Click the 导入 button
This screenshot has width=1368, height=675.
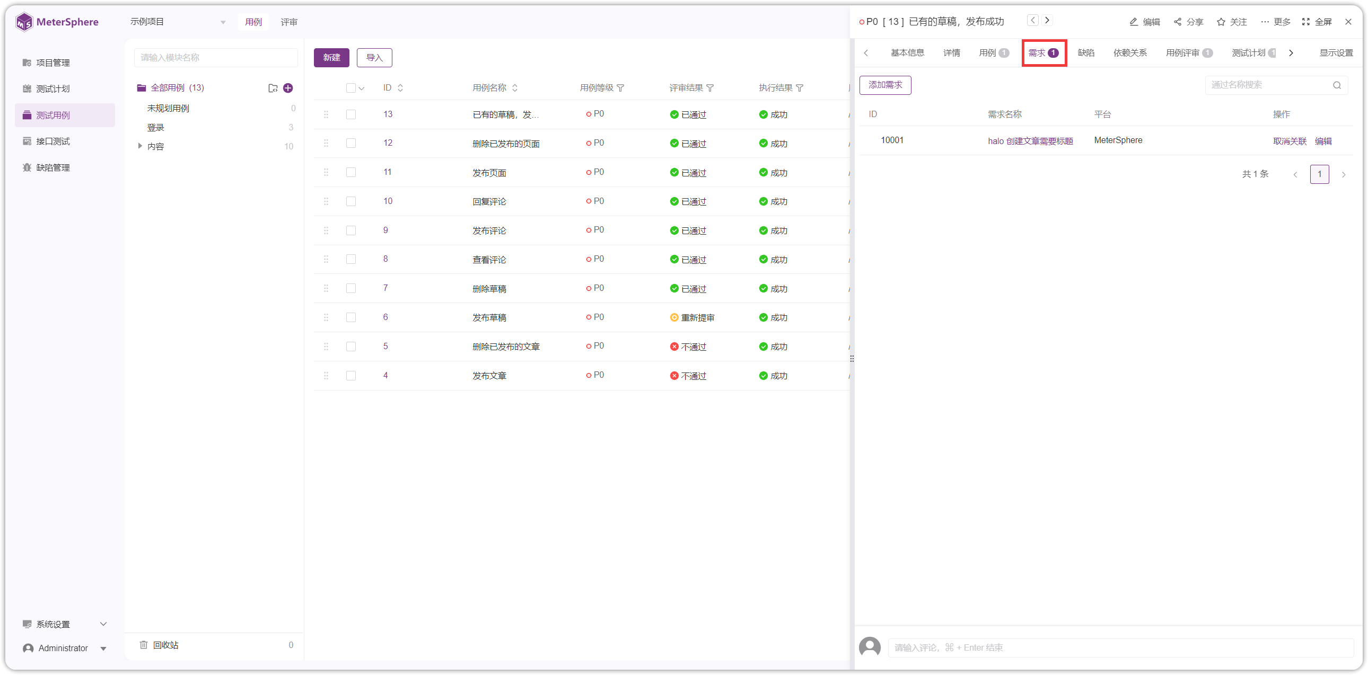[x=374, y=58]
